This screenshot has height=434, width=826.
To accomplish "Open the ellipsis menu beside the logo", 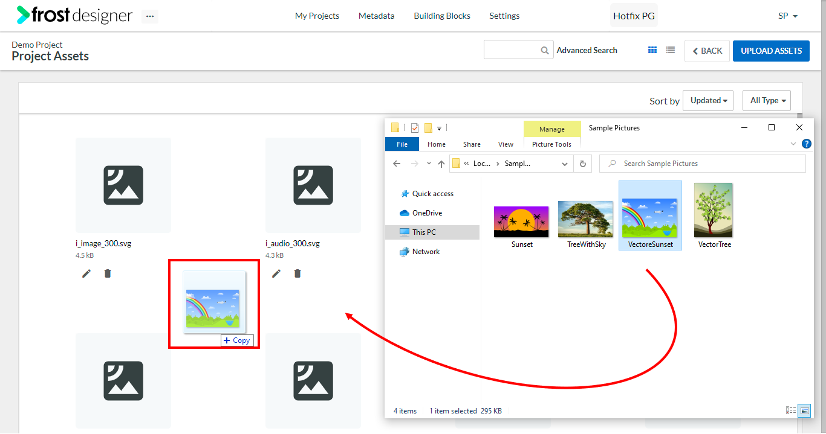I will (x=150, y=16).
